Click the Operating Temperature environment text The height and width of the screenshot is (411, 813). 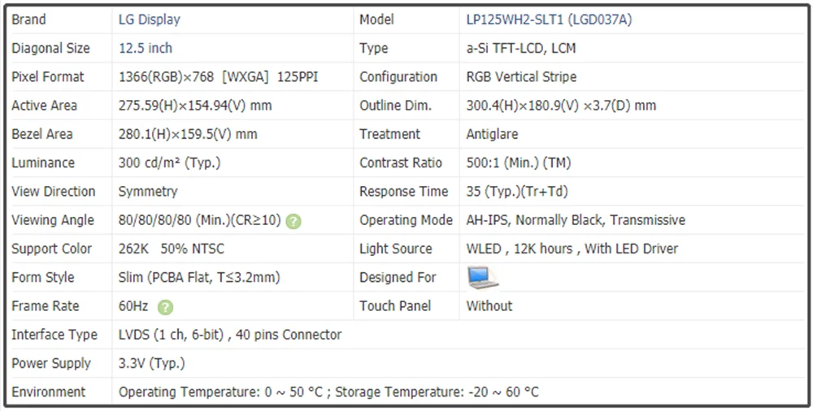click(x=328, y=392)
